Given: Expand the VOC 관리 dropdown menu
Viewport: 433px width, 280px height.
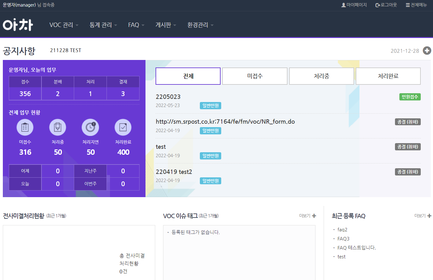Looking at the screenshot, I should (64, 25).
